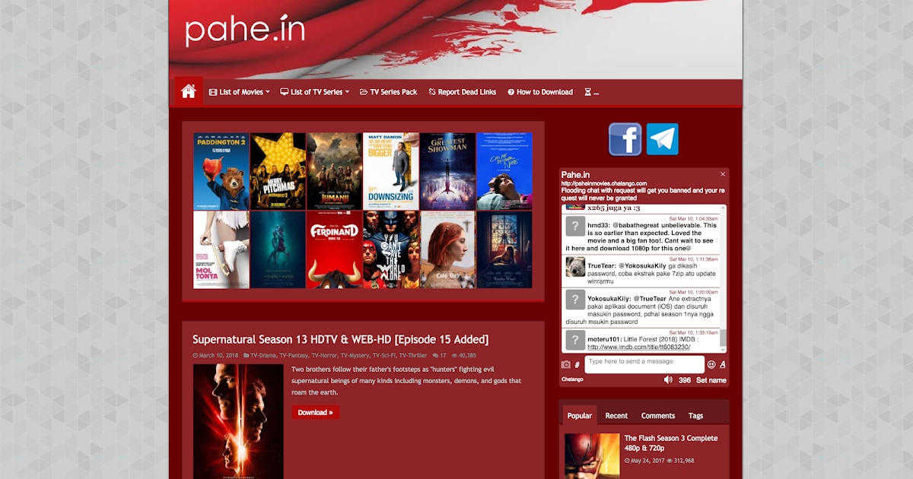Open Pitch Perfect 3 poster

coord(278,172)
